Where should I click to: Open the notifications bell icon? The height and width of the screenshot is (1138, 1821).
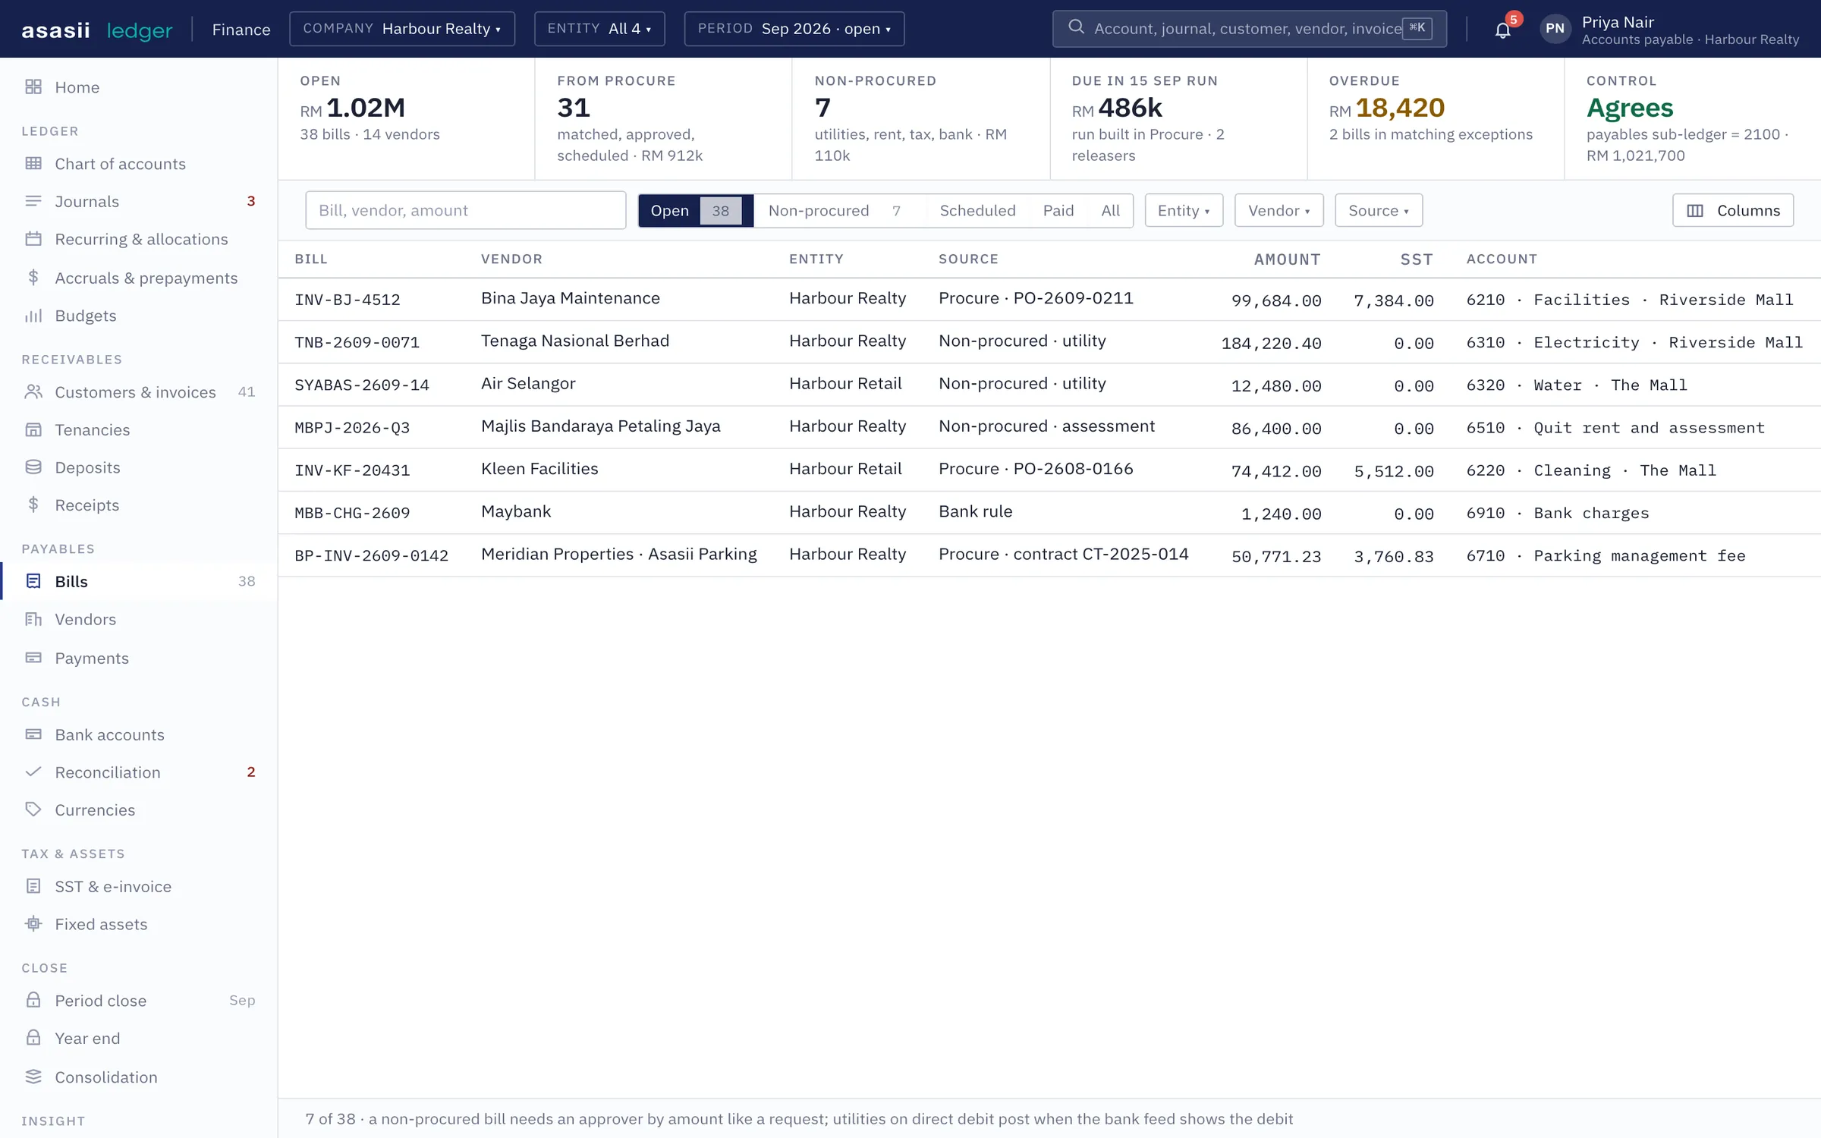[x=1502, y=30]
